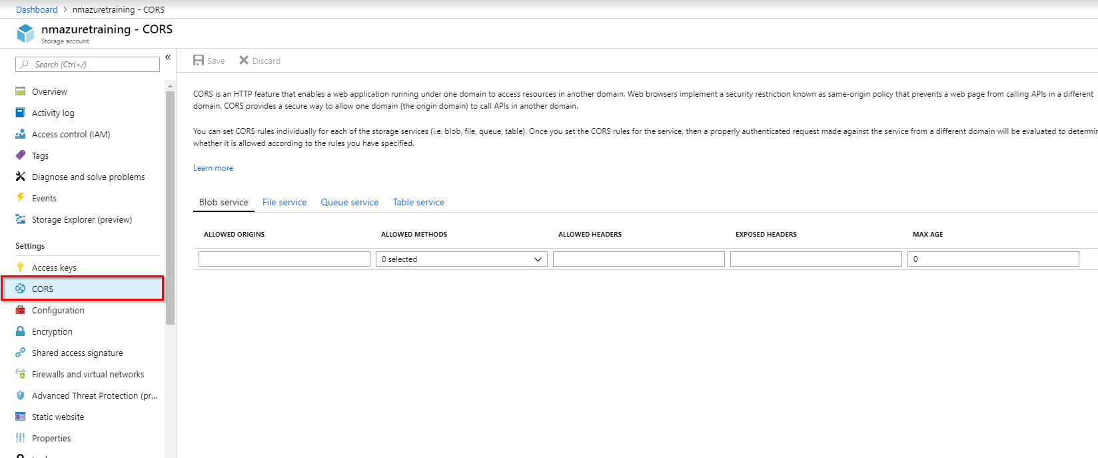Switch to the File service tab

[284, 202]
